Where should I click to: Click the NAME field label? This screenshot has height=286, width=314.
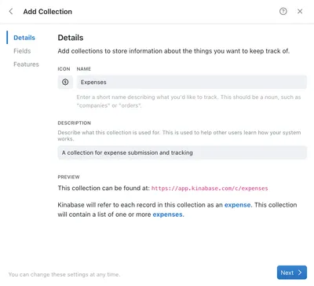click(x=84, y=69)
